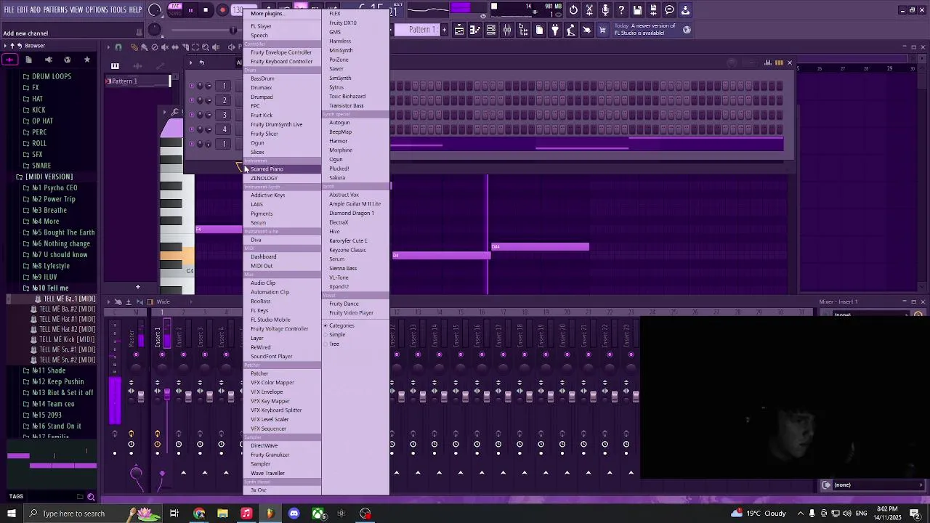Toggle mute LED of channel 2
Screen dimensions: 930x523
192,100
